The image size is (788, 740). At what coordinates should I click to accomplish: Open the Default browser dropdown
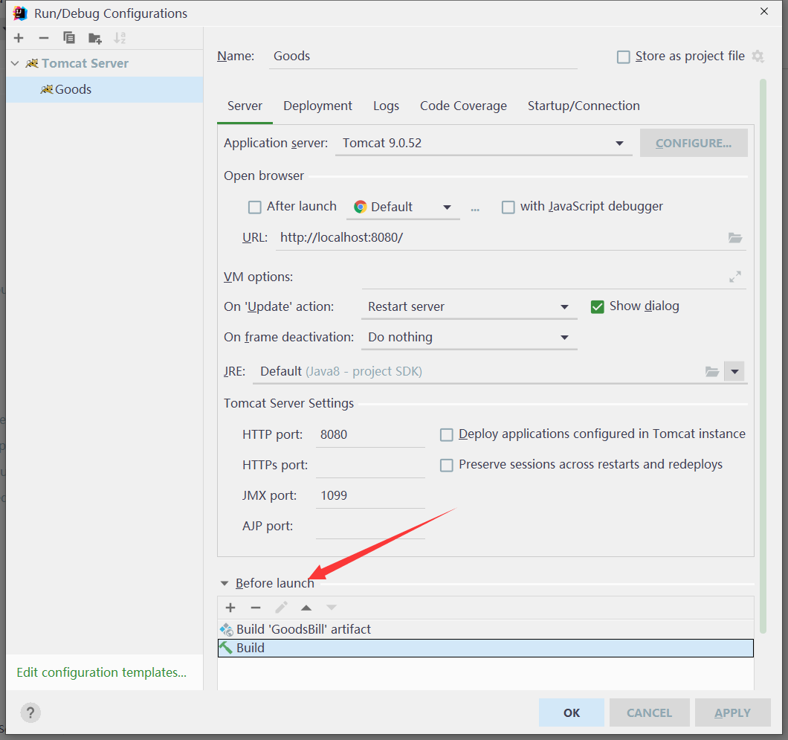point(403,207)
